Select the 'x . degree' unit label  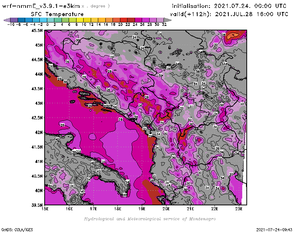96,6
